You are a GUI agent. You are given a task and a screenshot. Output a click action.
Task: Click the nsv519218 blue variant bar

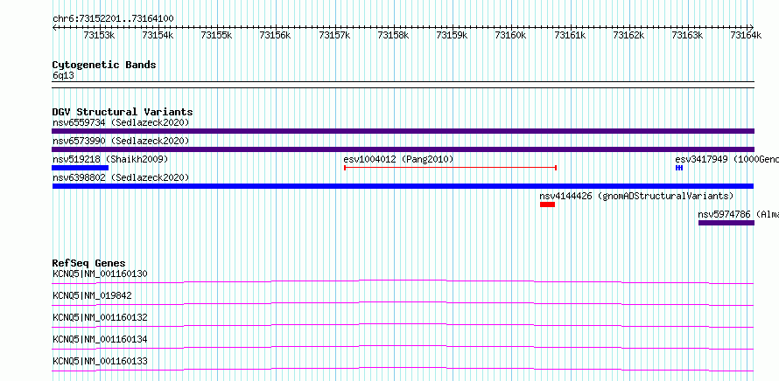[80, 168]
